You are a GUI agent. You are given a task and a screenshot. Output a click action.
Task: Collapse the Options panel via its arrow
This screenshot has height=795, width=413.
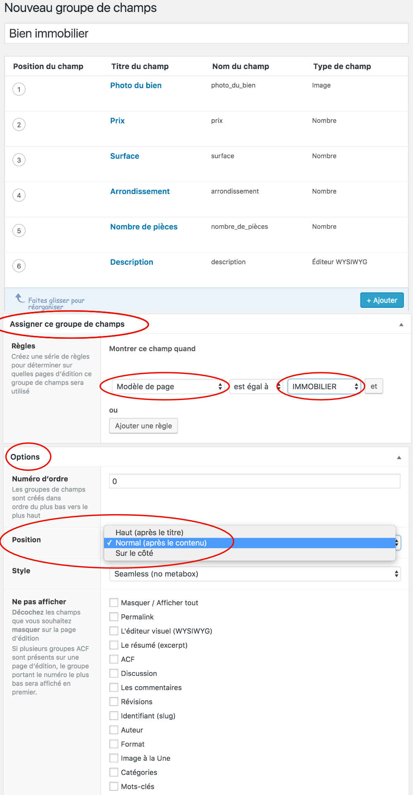pyautogui.click(x=399, y=457)
